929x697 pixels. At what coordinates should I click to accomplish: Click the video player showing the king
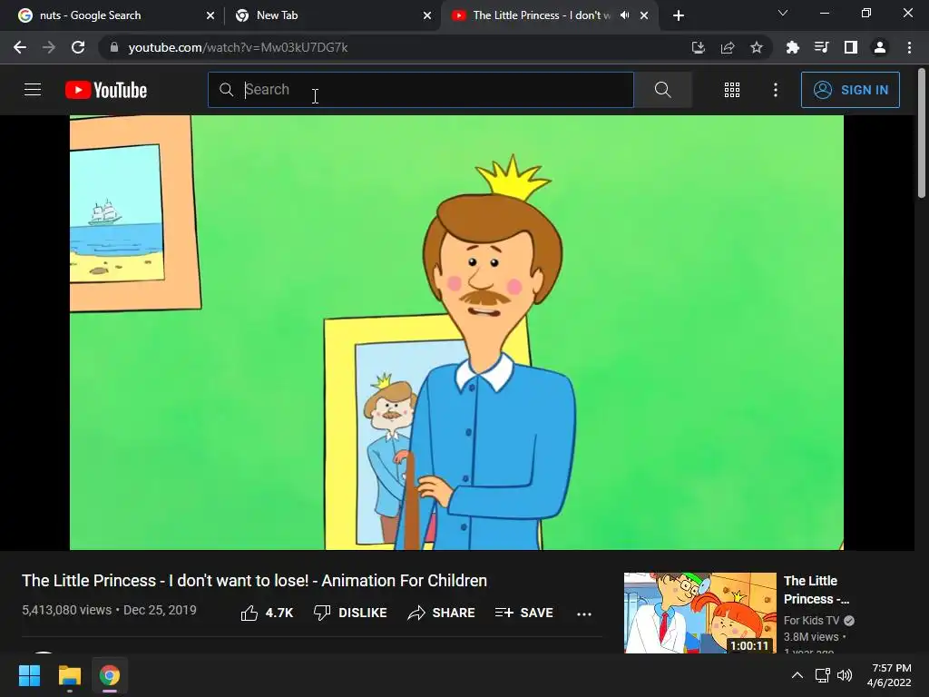click(x=457, y=332)
